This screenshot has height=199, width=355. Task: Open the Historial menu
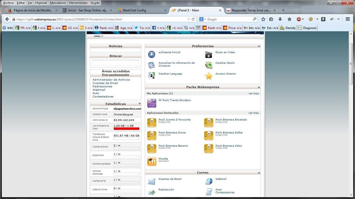pyautogui.click(x=41, y=3)
